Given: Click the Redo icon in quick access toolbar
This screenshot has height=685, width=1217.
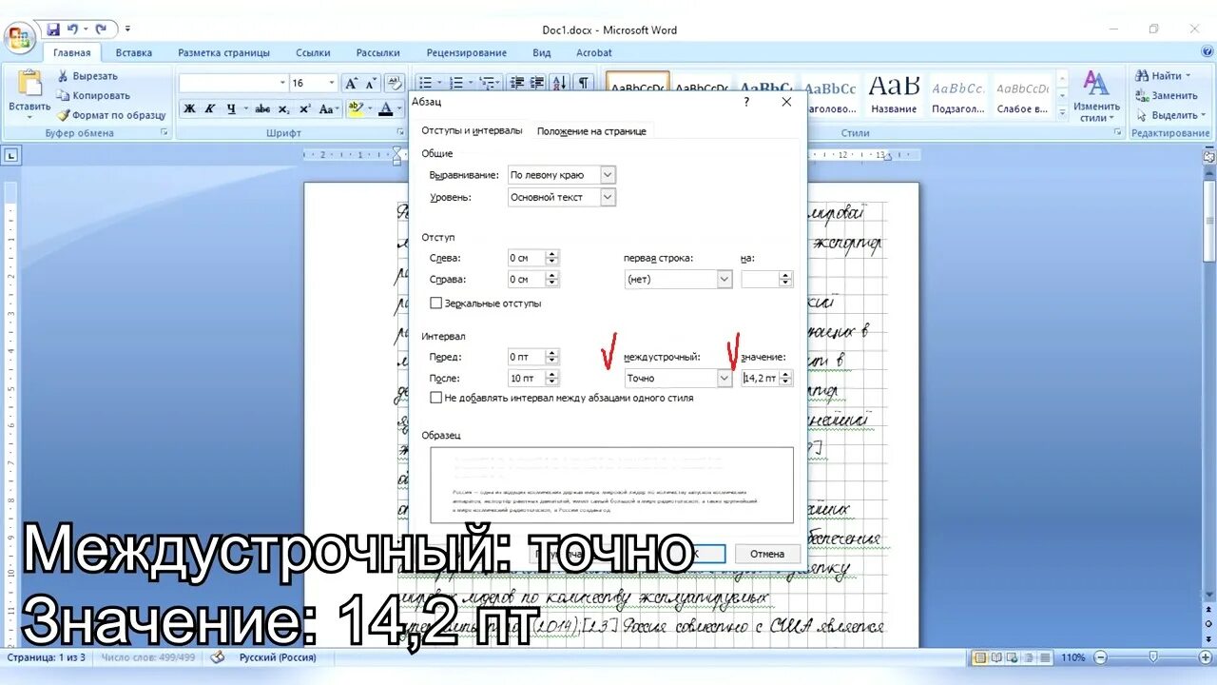Looking at the screenshot, I should click(100, 29).
